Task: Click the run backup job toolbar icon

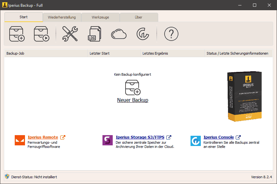Action: 42,34
